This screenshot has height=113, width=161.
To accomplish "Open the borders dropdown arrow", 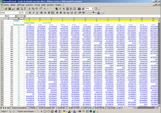I will tap(91, 13).
